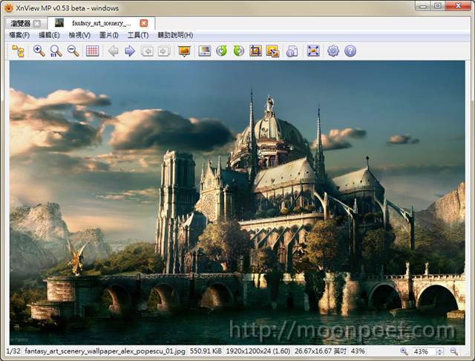Switch to the 瀏覽器 browser tab

[19, 23]
